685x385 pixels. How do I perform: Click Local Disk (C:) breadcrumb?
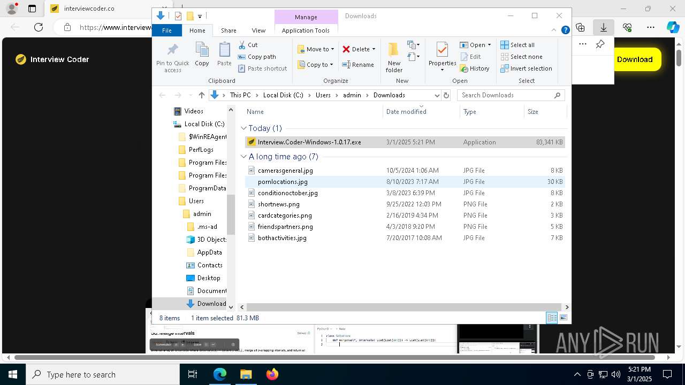(283, 95)
